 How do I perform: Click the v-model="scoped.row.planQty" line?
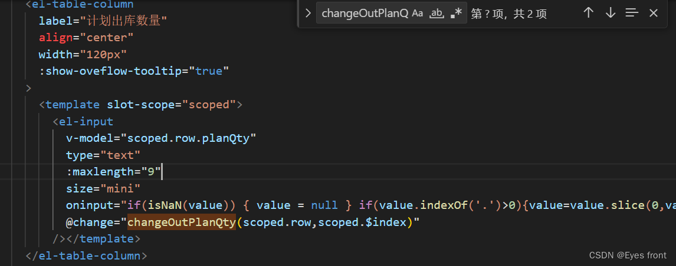[x=161, y=138]
